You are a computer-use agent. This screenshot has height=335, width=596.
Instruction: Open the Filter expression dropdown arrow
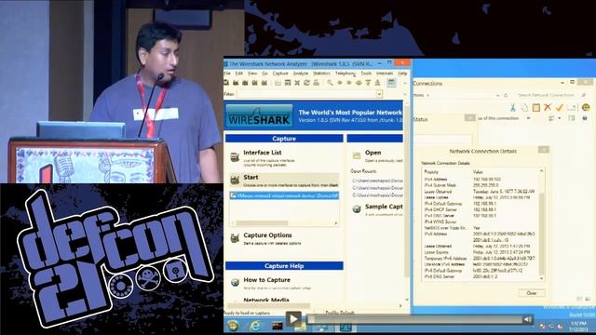(x=379, y=94)
